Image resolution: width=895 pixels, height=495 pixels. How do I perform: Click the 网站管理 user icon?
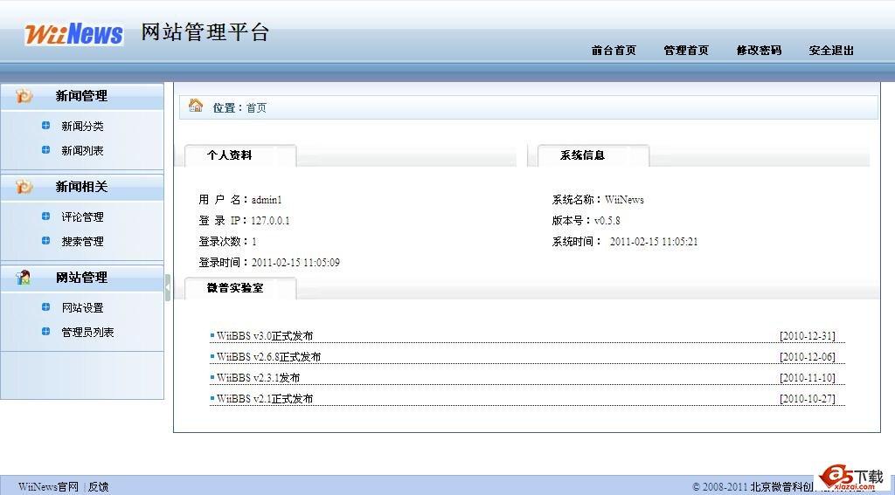pos(24,277)
